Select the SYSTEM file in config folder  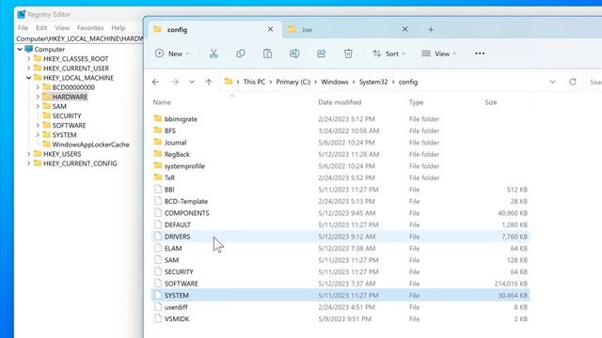[341, 295]
